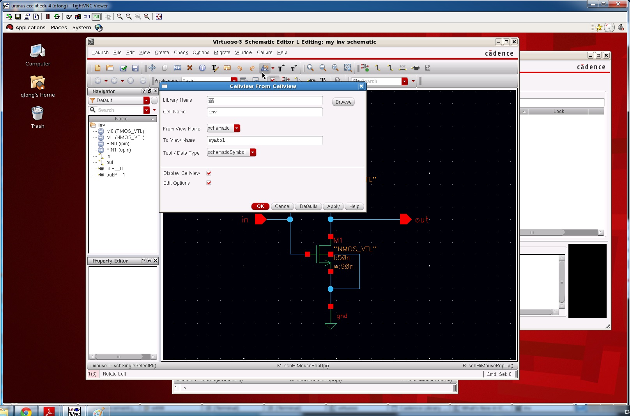The image size is (630, 416).
Task: Click the Cell Name input field
Action: [265, 112]
